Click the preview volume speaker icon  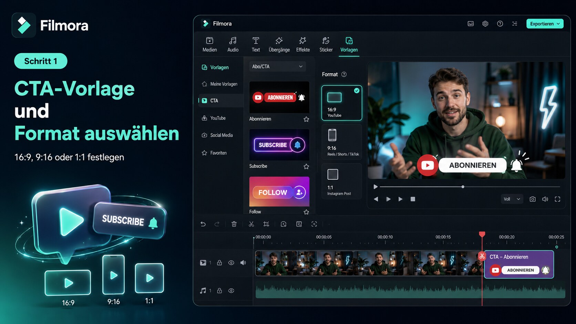[545, 199]
